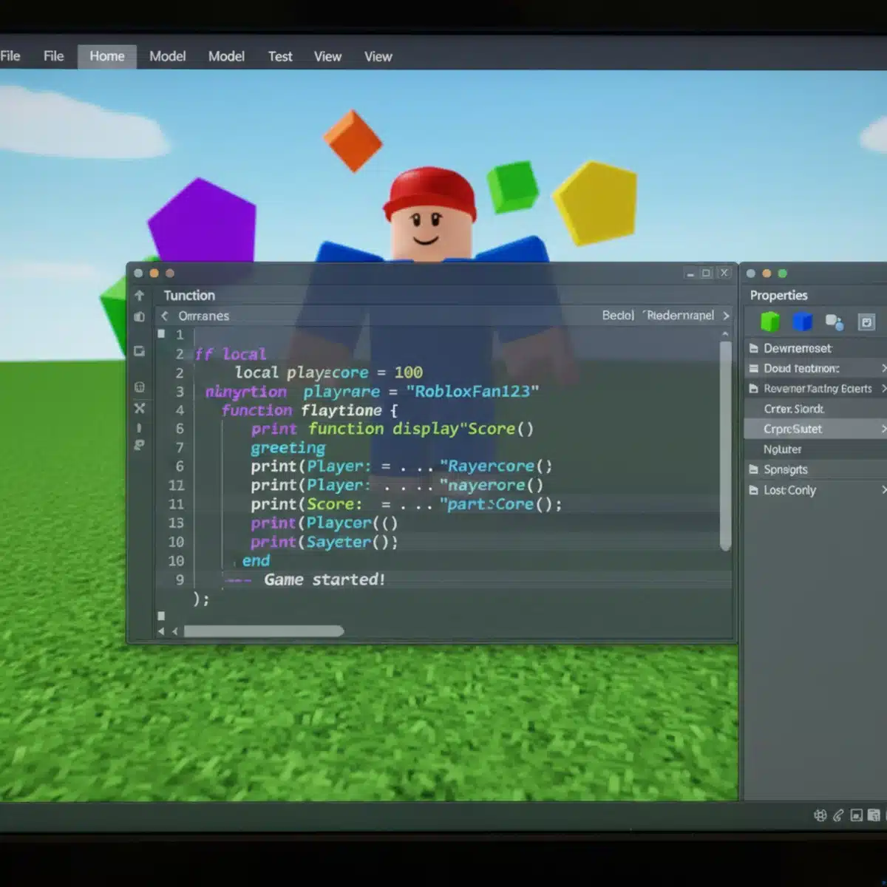Toggle a breakpoint next to line 1

pos(161,333)
